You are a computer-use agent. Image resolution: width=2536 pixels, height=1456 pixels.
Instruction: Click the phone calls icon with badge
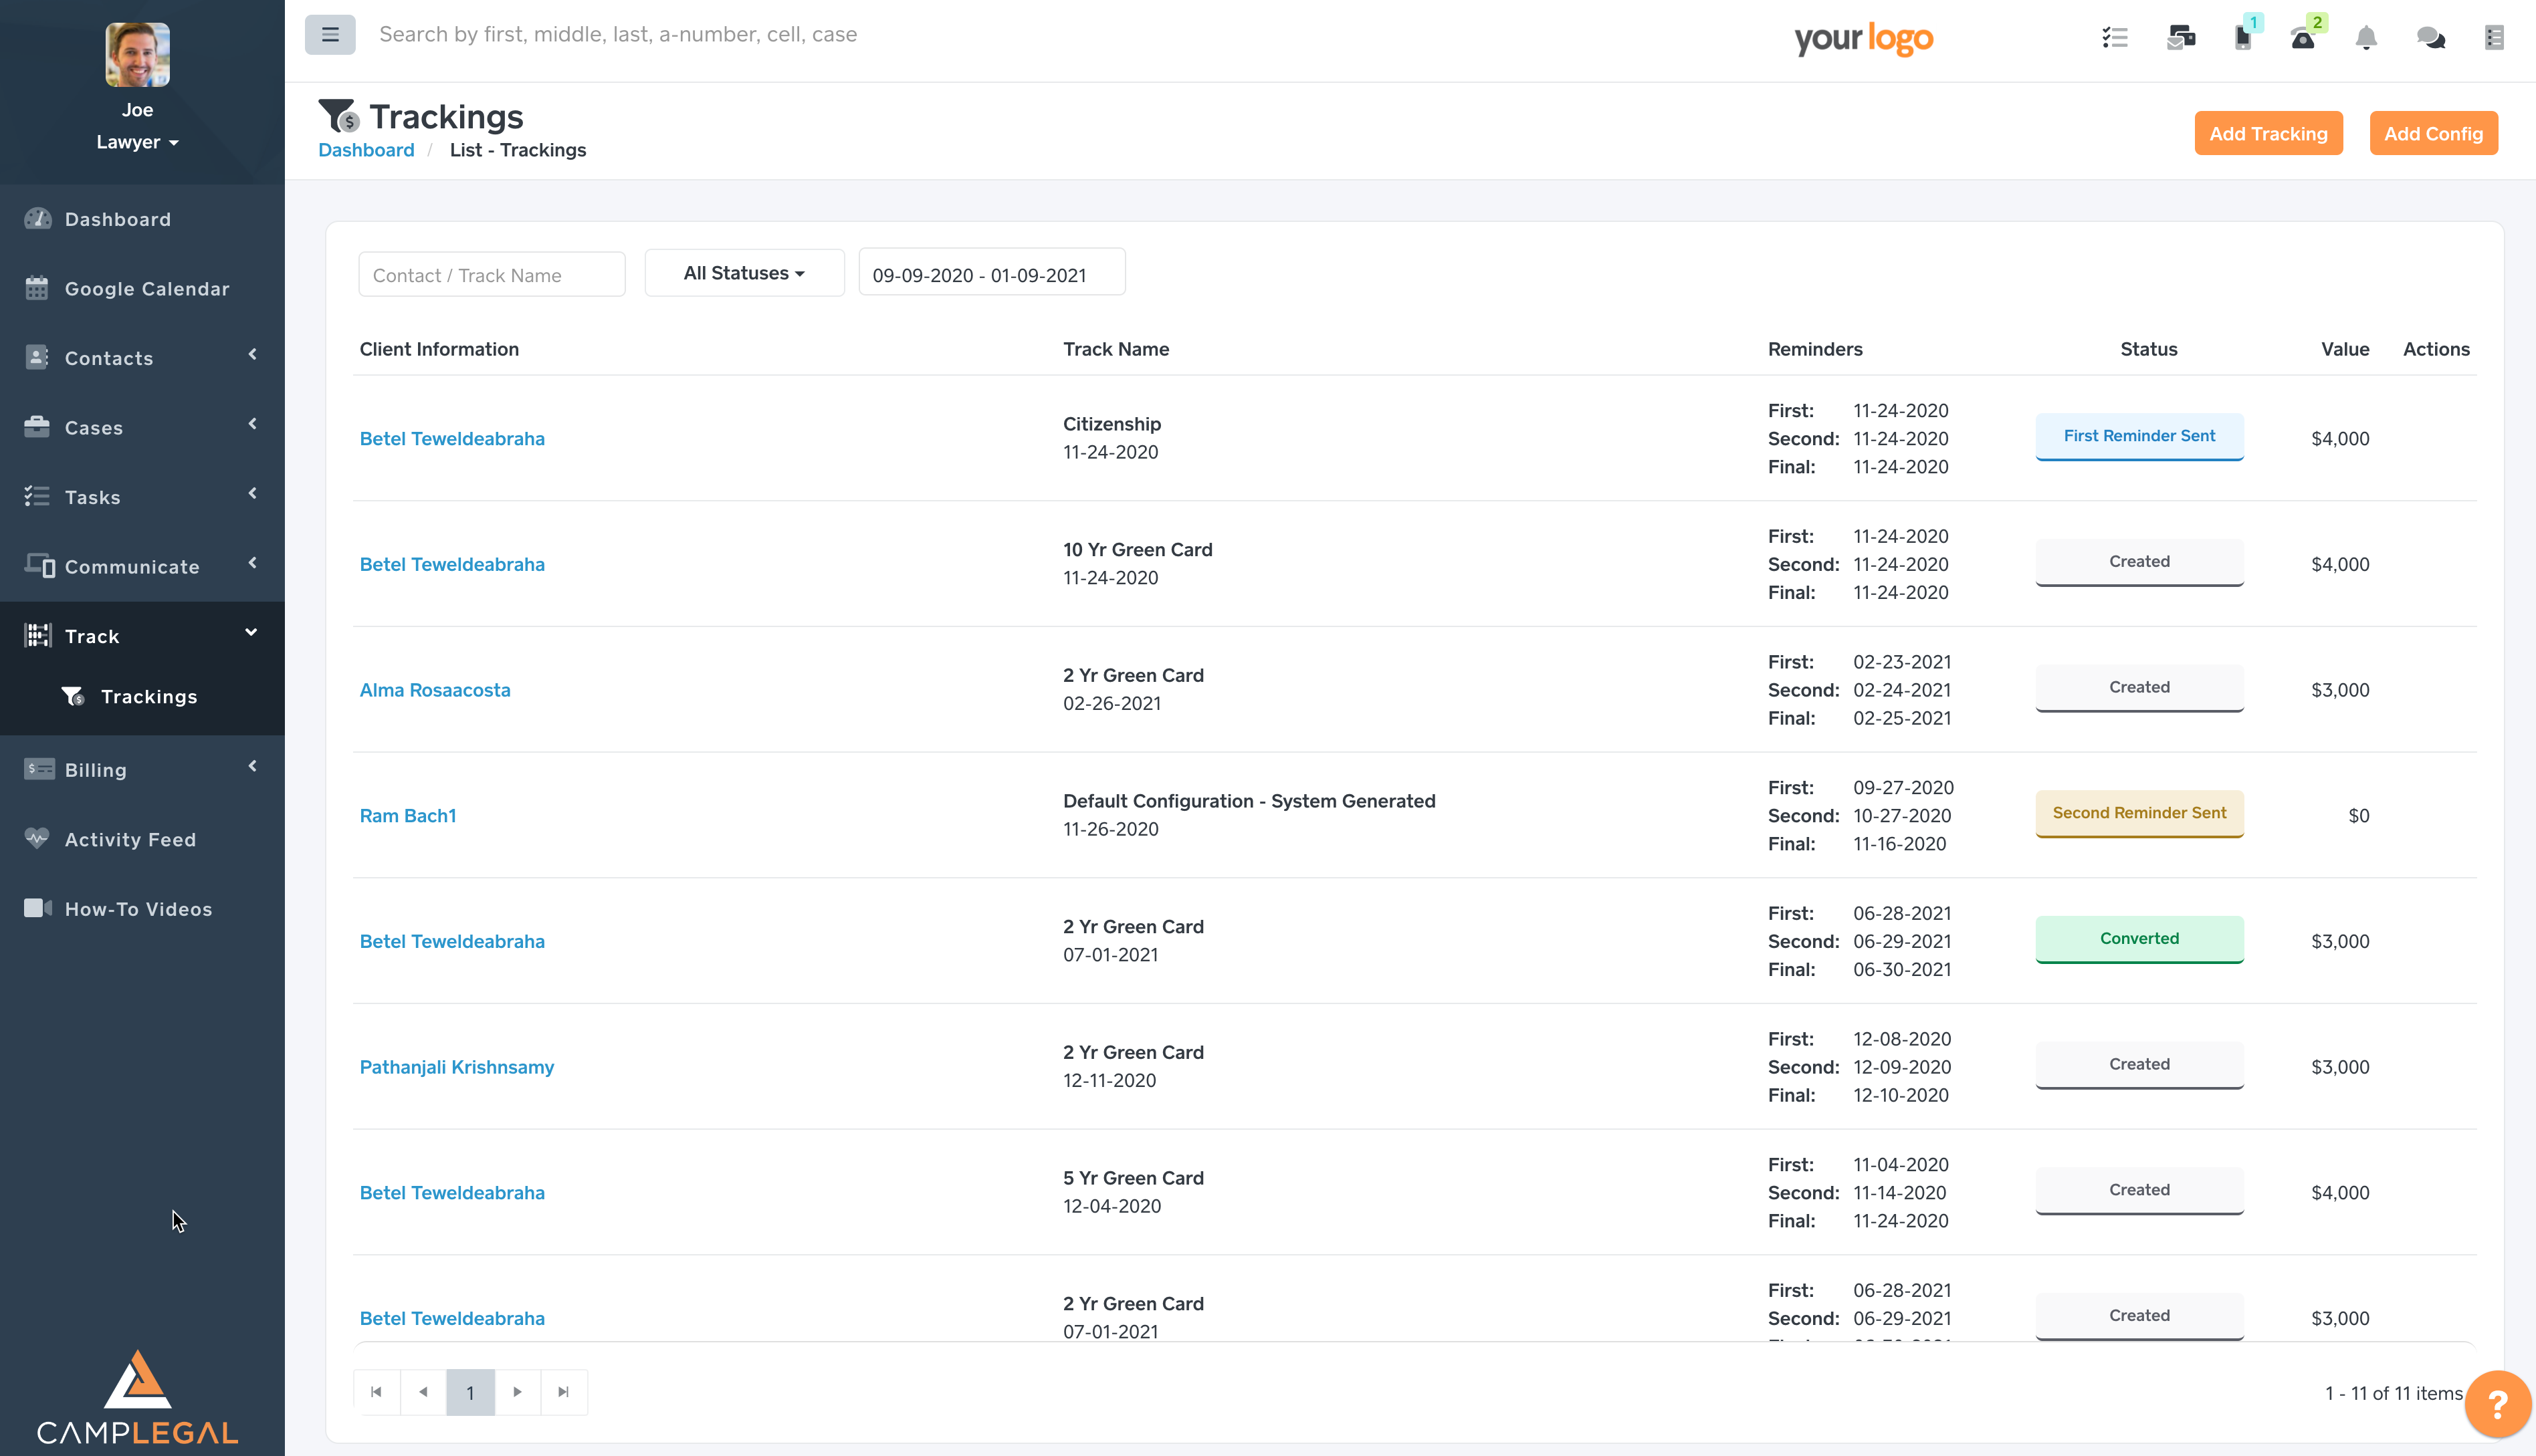coord(2303,38)
